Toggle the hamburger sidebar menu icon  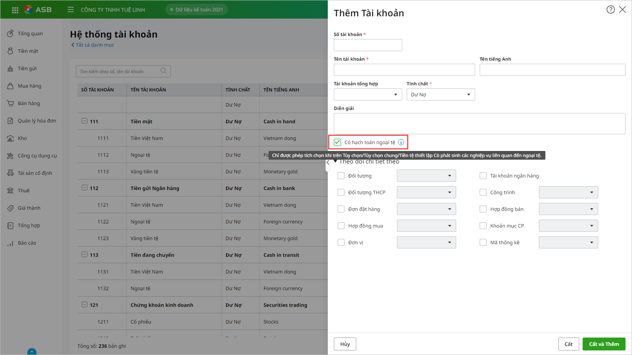click(71, 9)
